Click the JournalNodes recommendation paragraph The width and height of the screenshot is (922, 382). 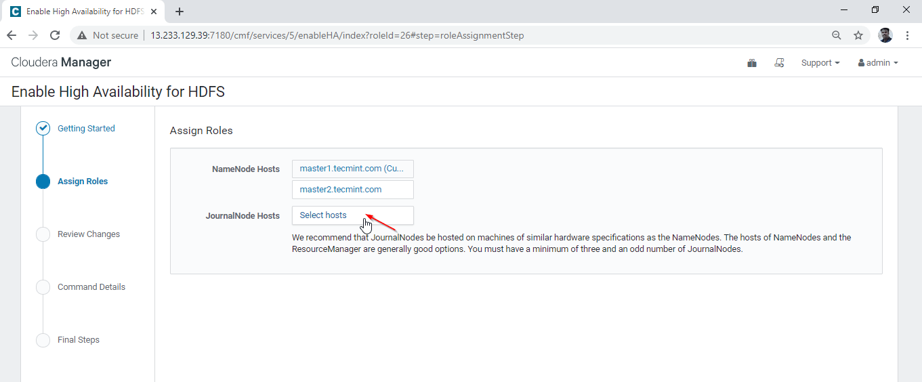[x=572, y=243]
